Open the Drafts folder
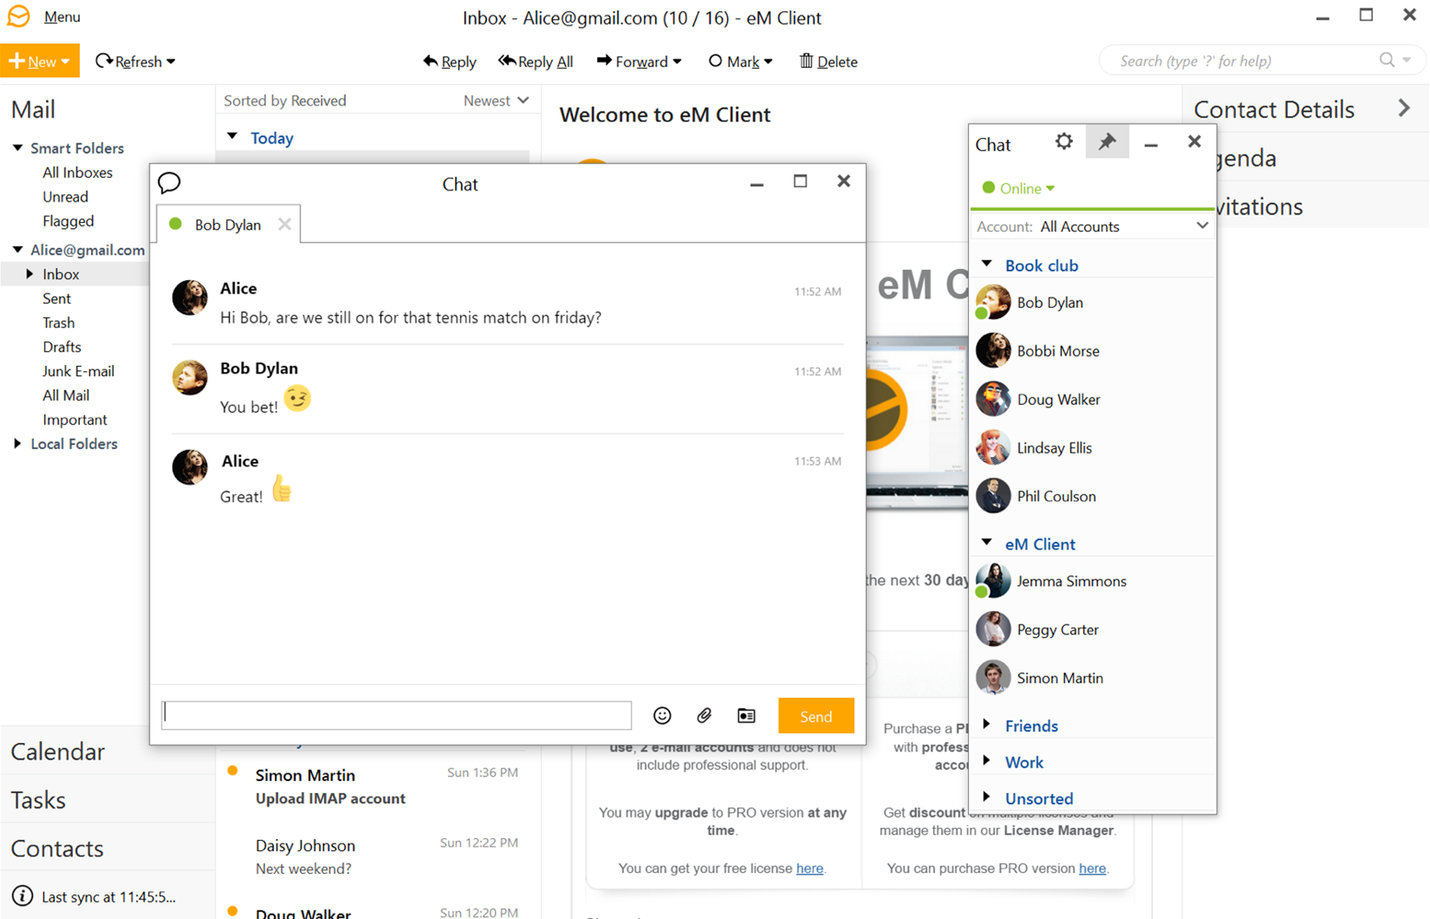 pos(62,346)
